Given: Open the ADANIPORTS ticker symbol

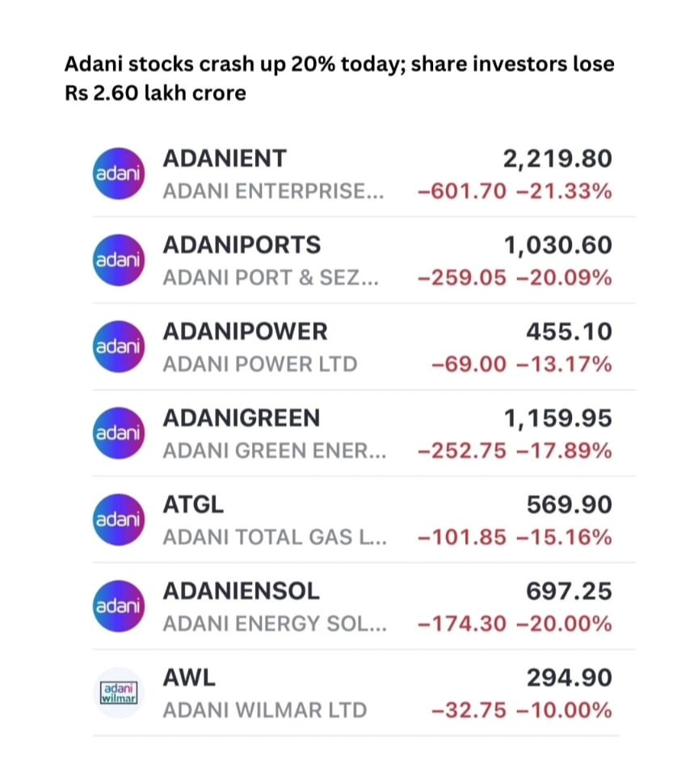Looking at the screenshot, I should (x=242, y=245).
